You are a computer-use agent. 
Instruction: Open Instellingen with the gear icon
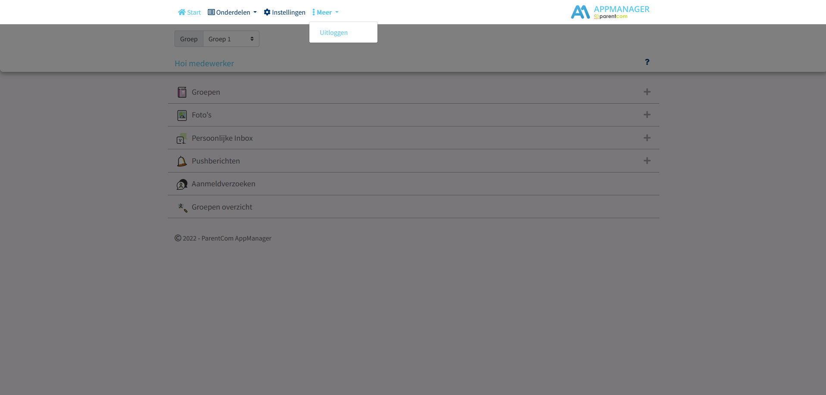pyautogui.click(x=284, y=12)
